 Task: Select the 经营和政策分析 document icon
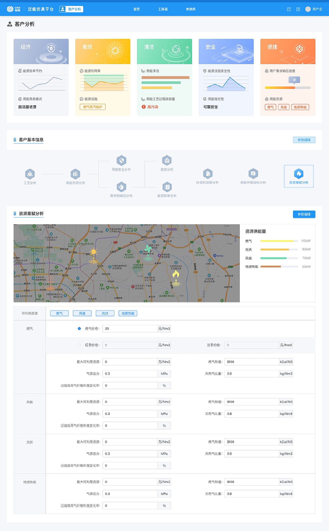[x=208, y=174]
